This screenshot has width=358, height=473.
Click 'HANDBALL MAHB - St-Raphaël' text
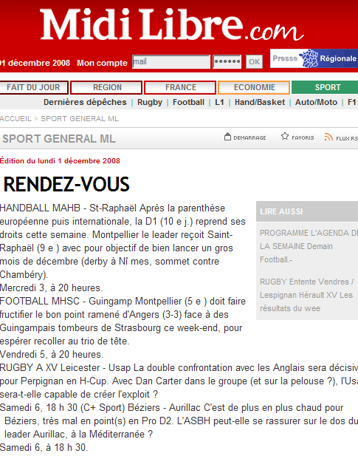pos(69,208)
